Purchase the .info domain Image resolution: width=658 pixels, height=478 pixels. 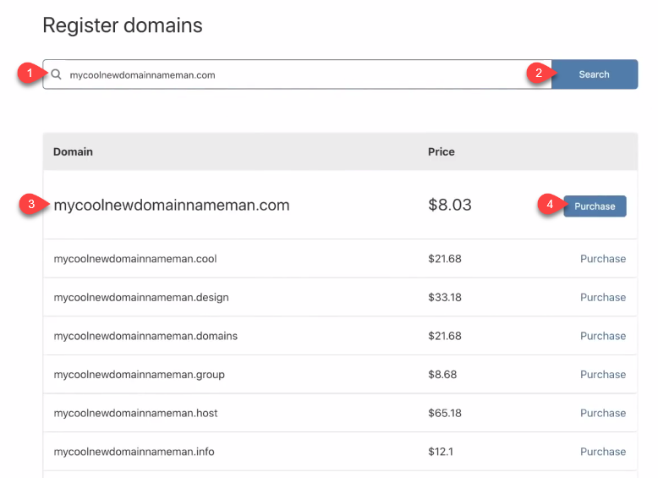(602, 452)
